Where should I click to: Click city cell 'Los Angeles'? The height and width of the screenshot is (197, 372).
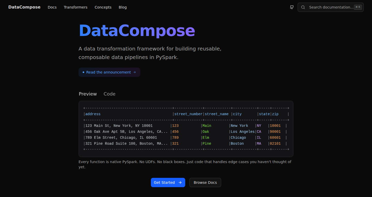point(243,132)
